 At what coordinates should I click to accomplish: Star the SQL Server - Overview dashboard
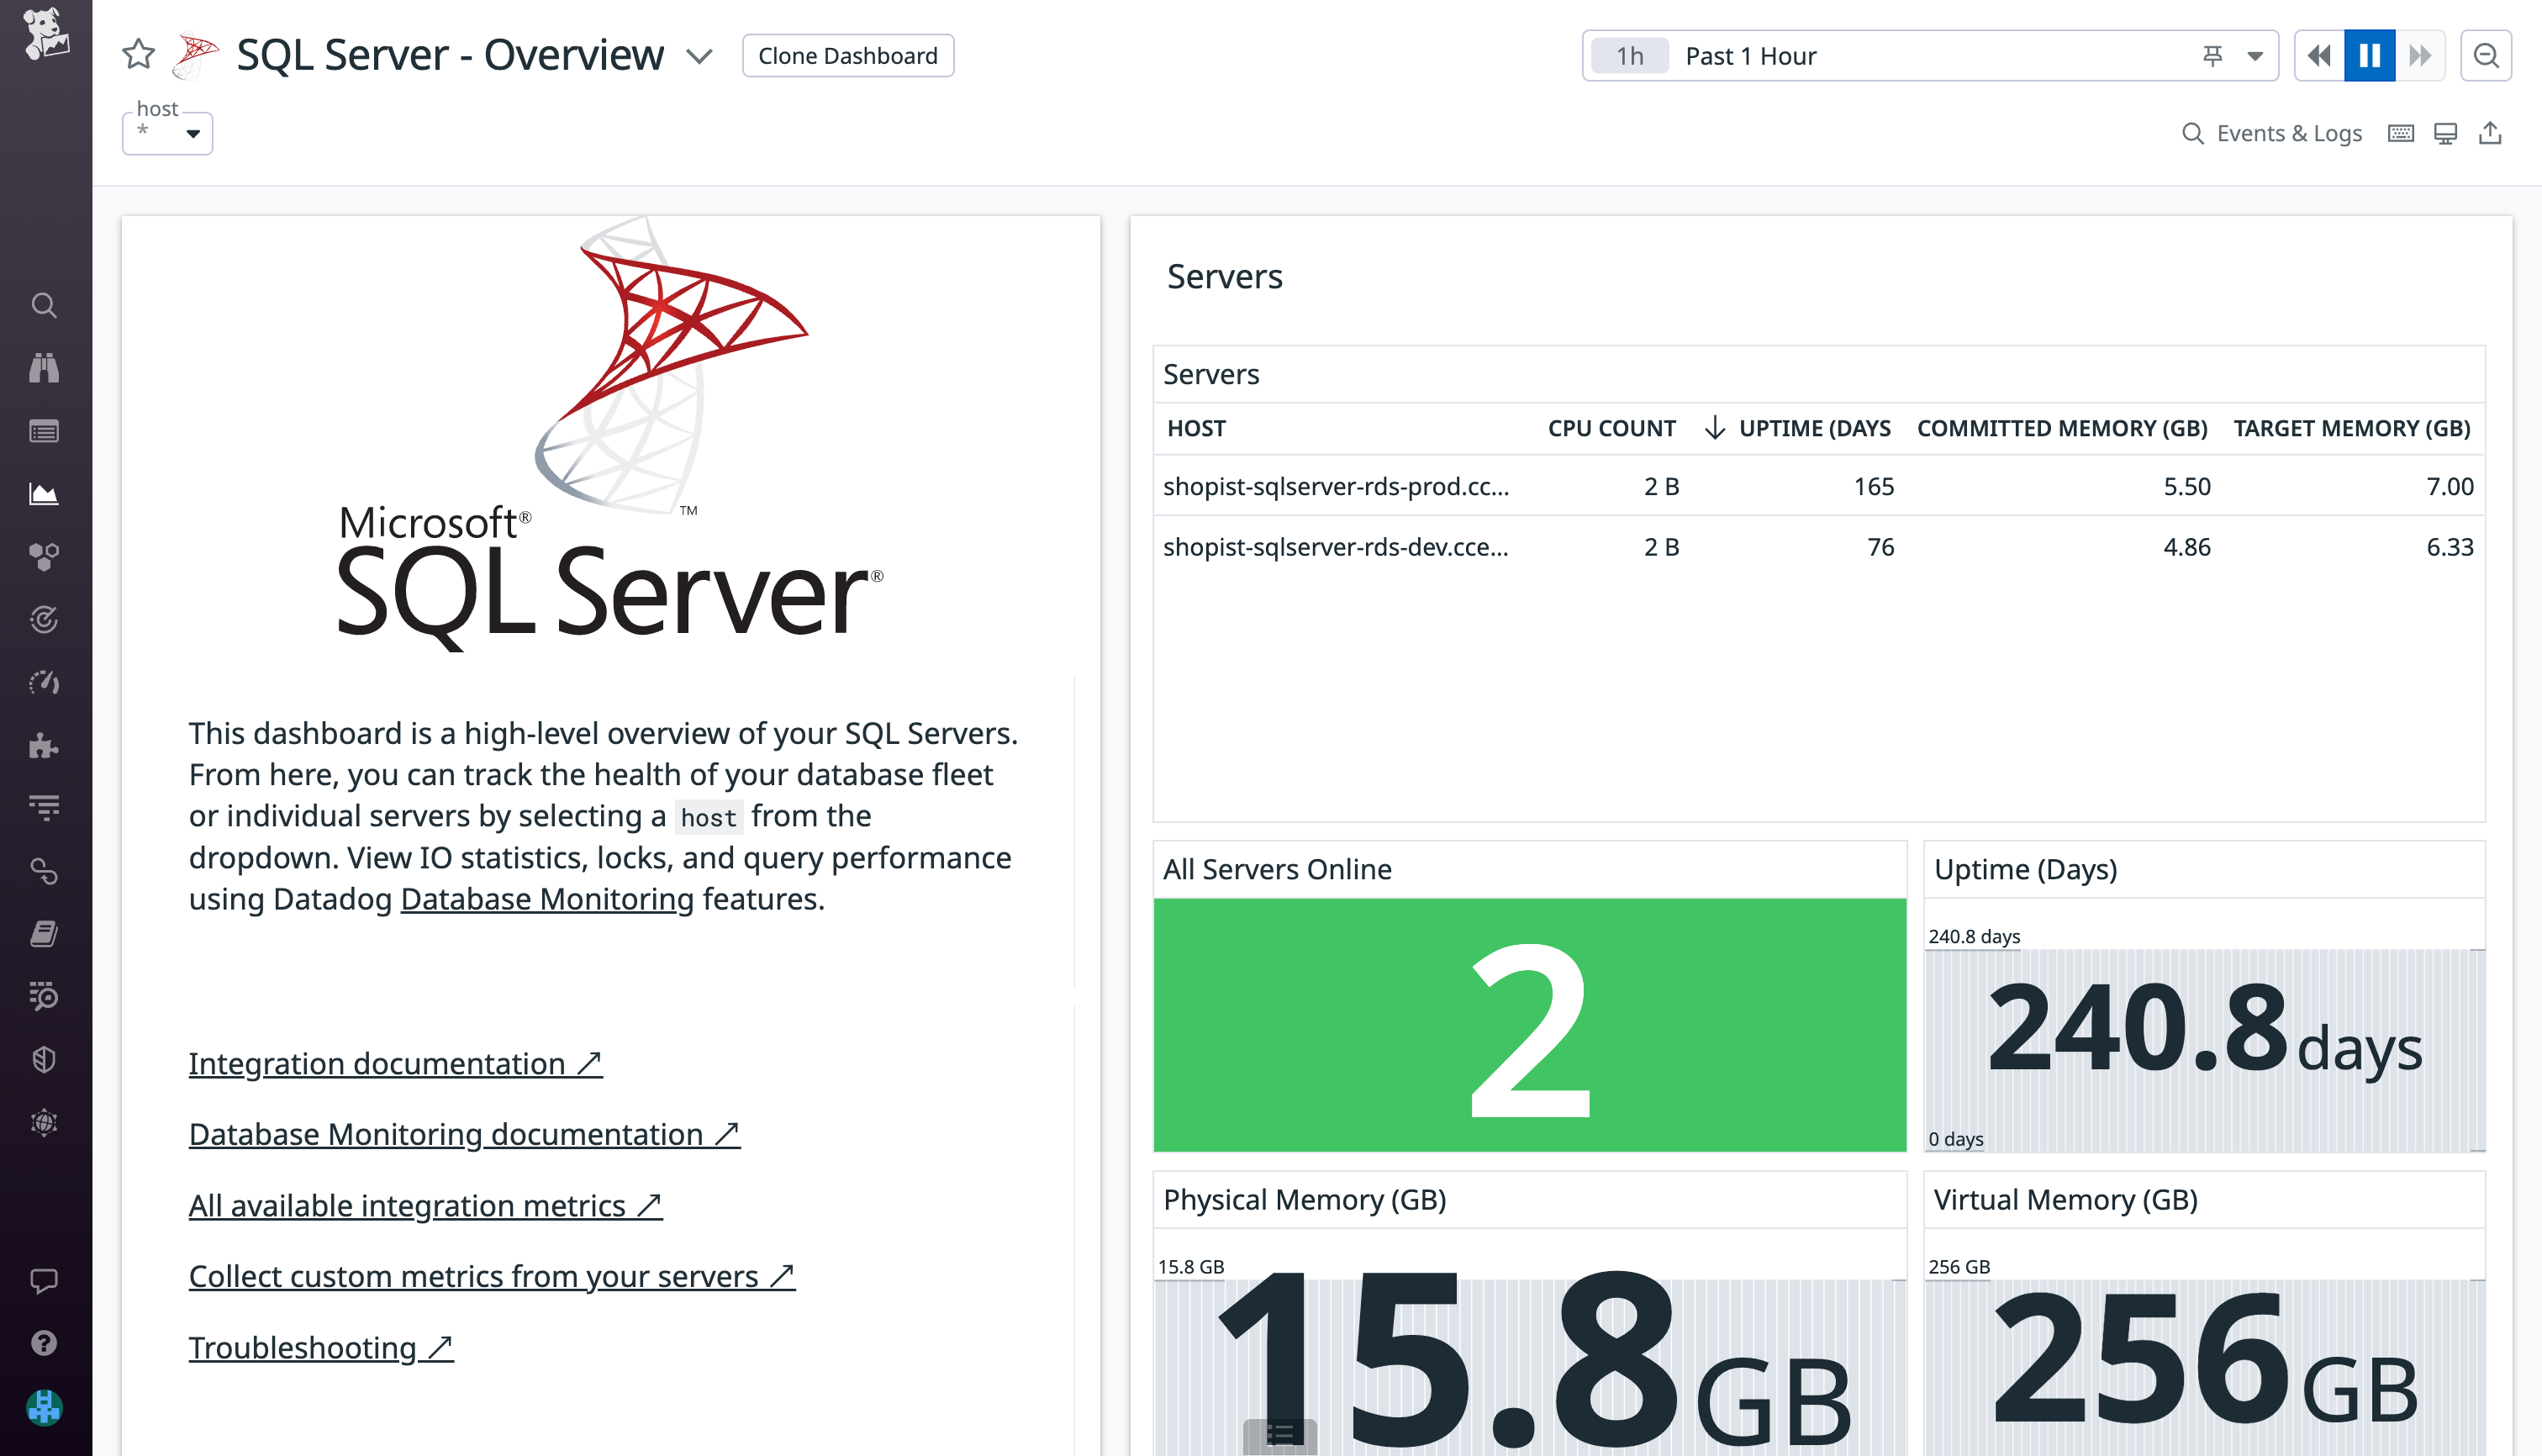[137, 55]
